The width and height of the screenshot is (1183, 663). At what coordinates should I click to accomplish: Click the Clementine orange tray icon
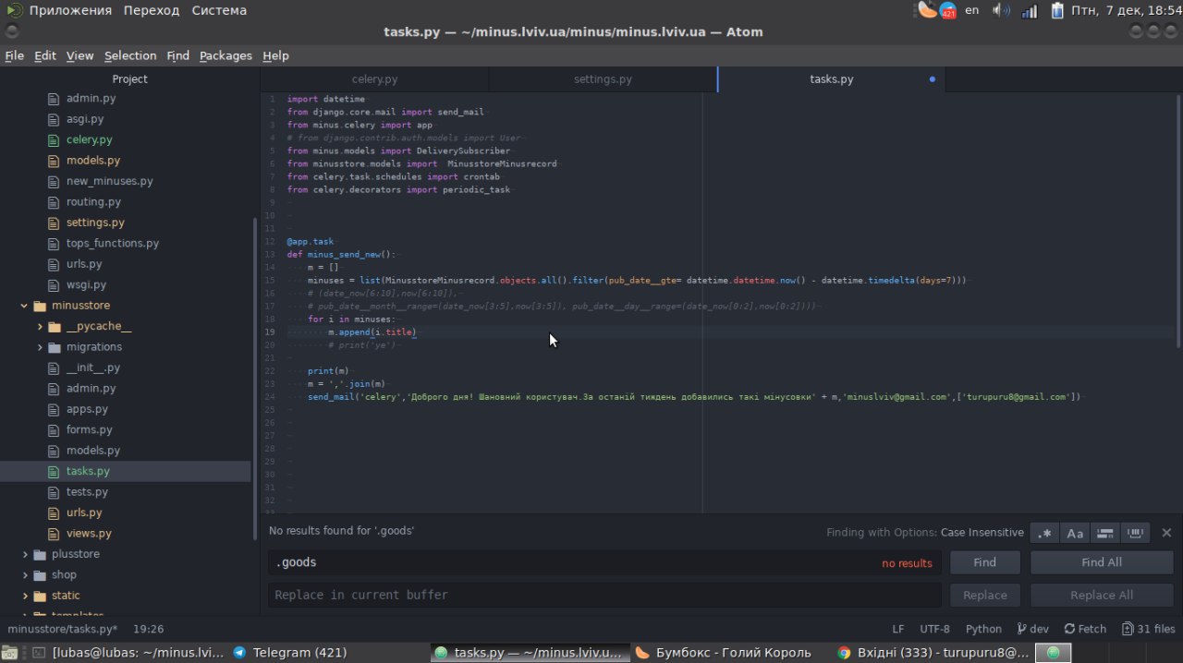click(927, 10)
